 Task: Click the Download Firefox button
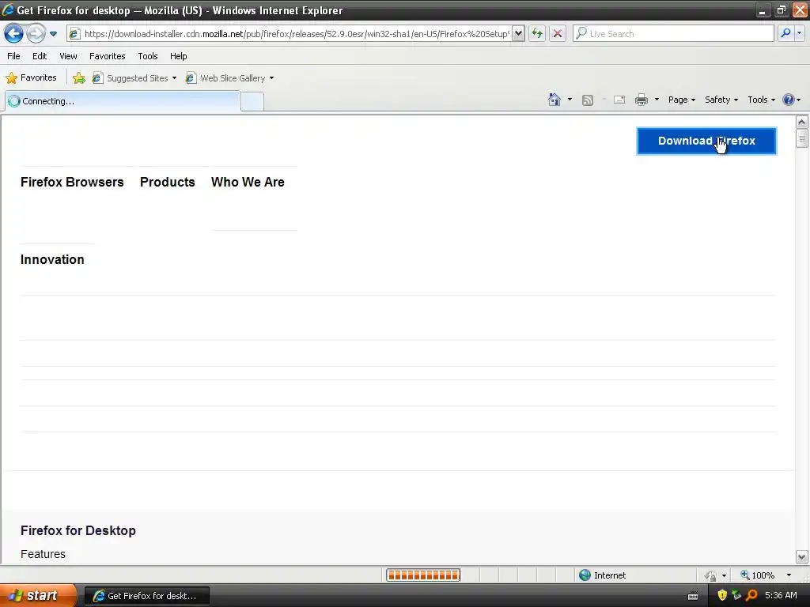tap(706, 141)
